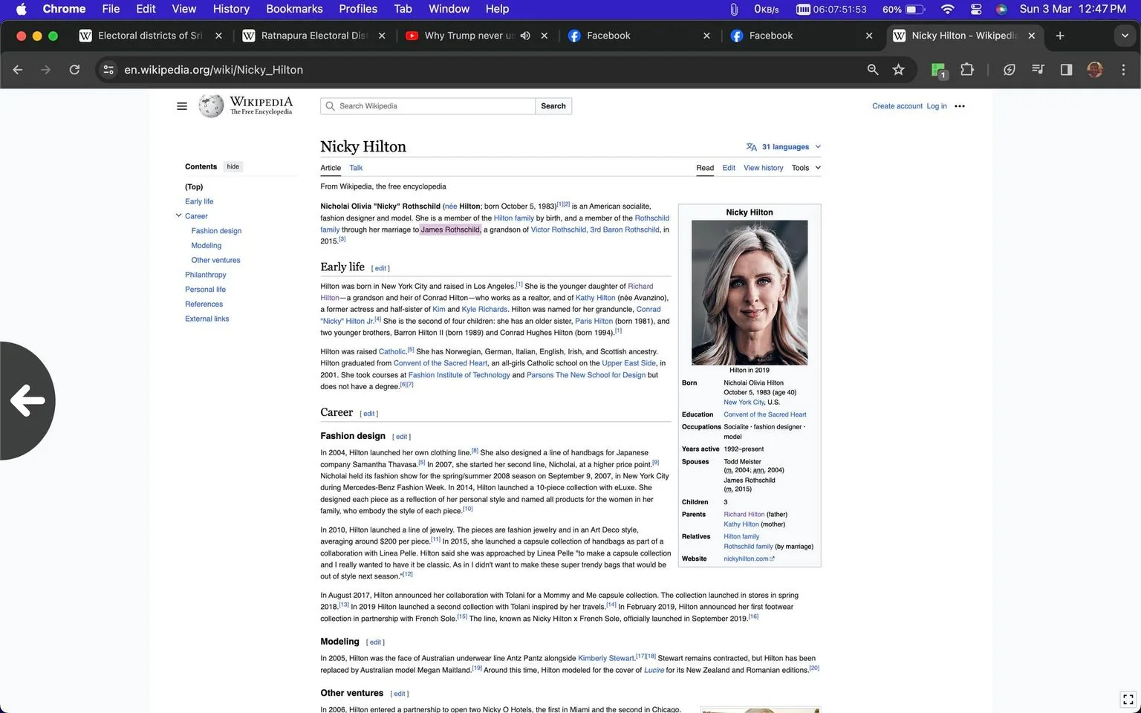Hide the Contents sidebar

click(x=233, y=166)
